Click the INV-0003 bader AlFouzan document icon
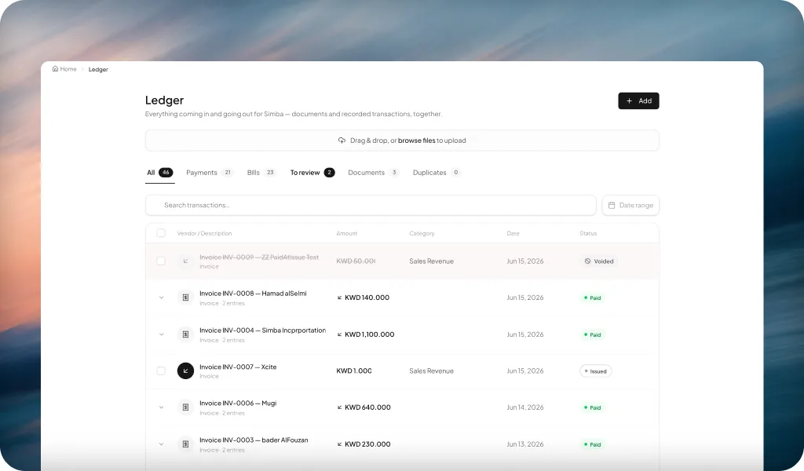 click(185, 444)
